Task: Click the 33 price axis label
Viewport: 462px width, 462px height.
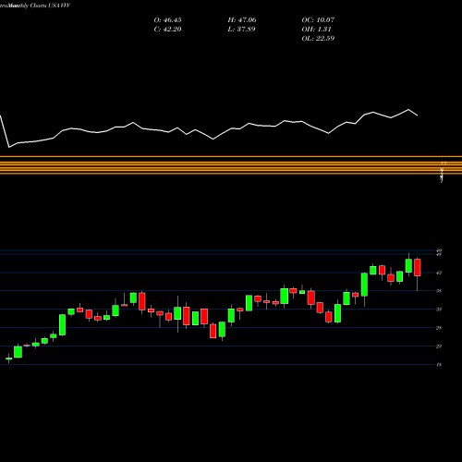Action: click(439, 310)
